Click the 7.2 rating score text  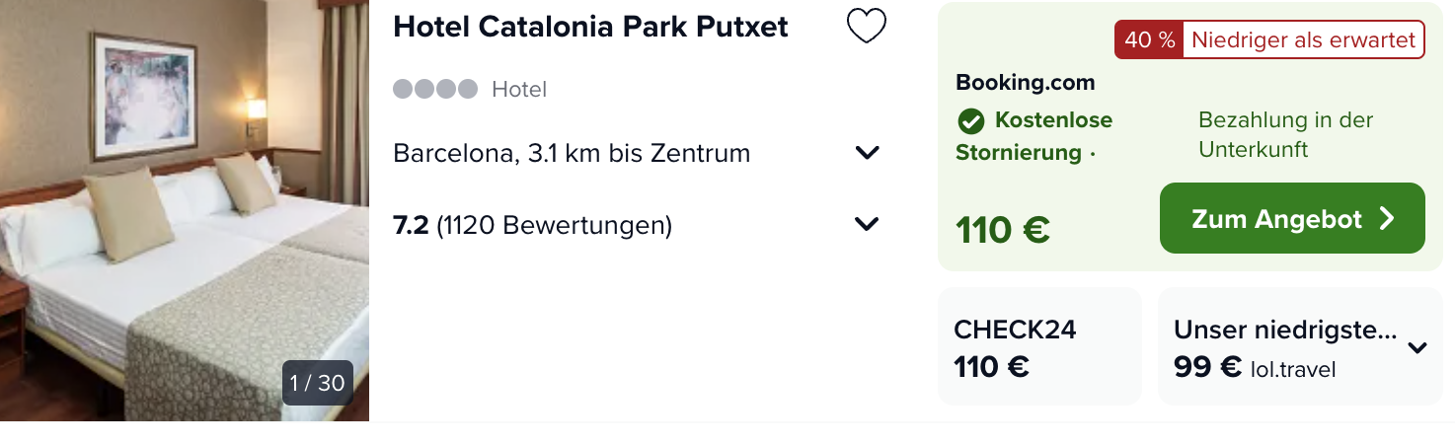coord(411,226)
